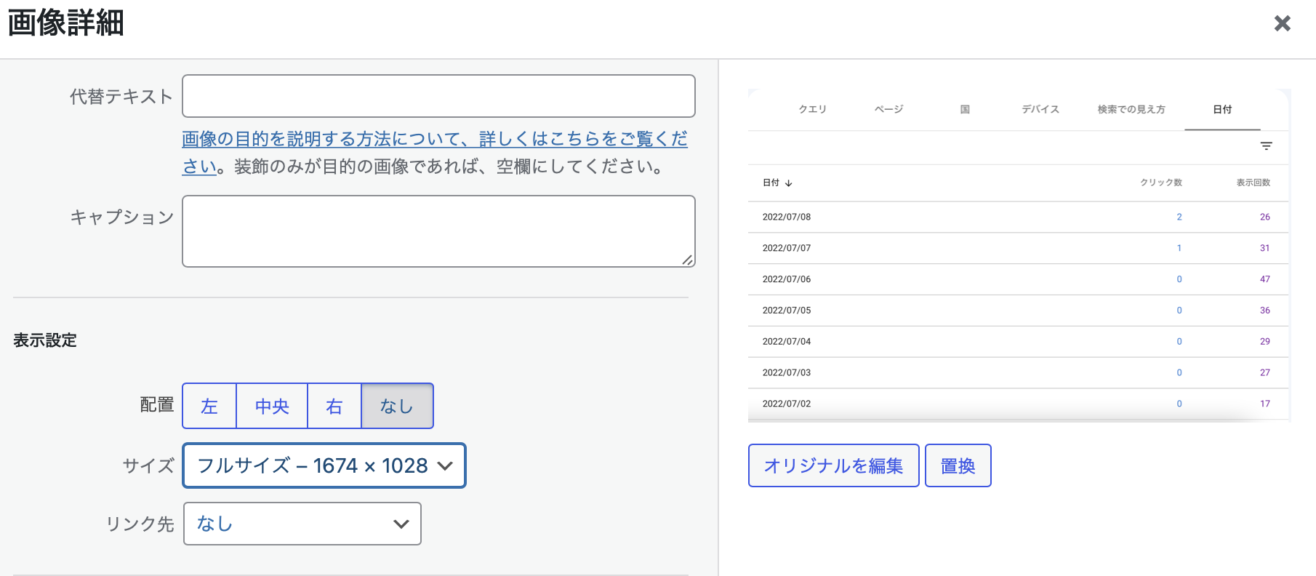This screenshot has height=576, width=1316.
Task: Click click count 1 in the 2022/07/07 row
Action: (x=1179, y=248)
